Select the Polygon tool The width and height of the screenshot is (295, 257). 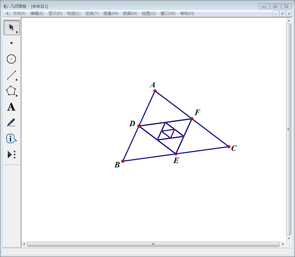pyautogui.click(x=11, y=91)
